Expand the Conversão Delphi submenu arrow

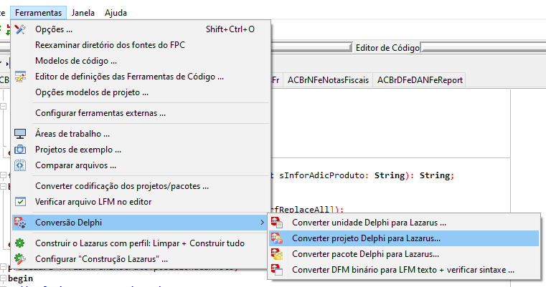(x=262, y=223)
